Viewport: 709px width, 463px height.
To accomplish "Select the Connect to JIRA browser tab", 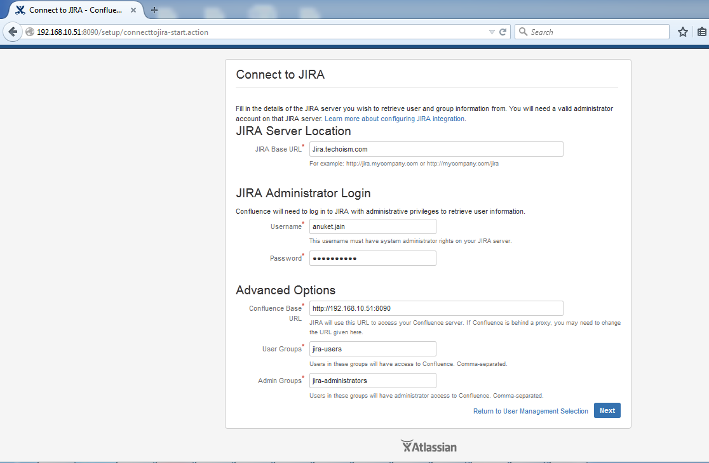I will coord(74,10).
